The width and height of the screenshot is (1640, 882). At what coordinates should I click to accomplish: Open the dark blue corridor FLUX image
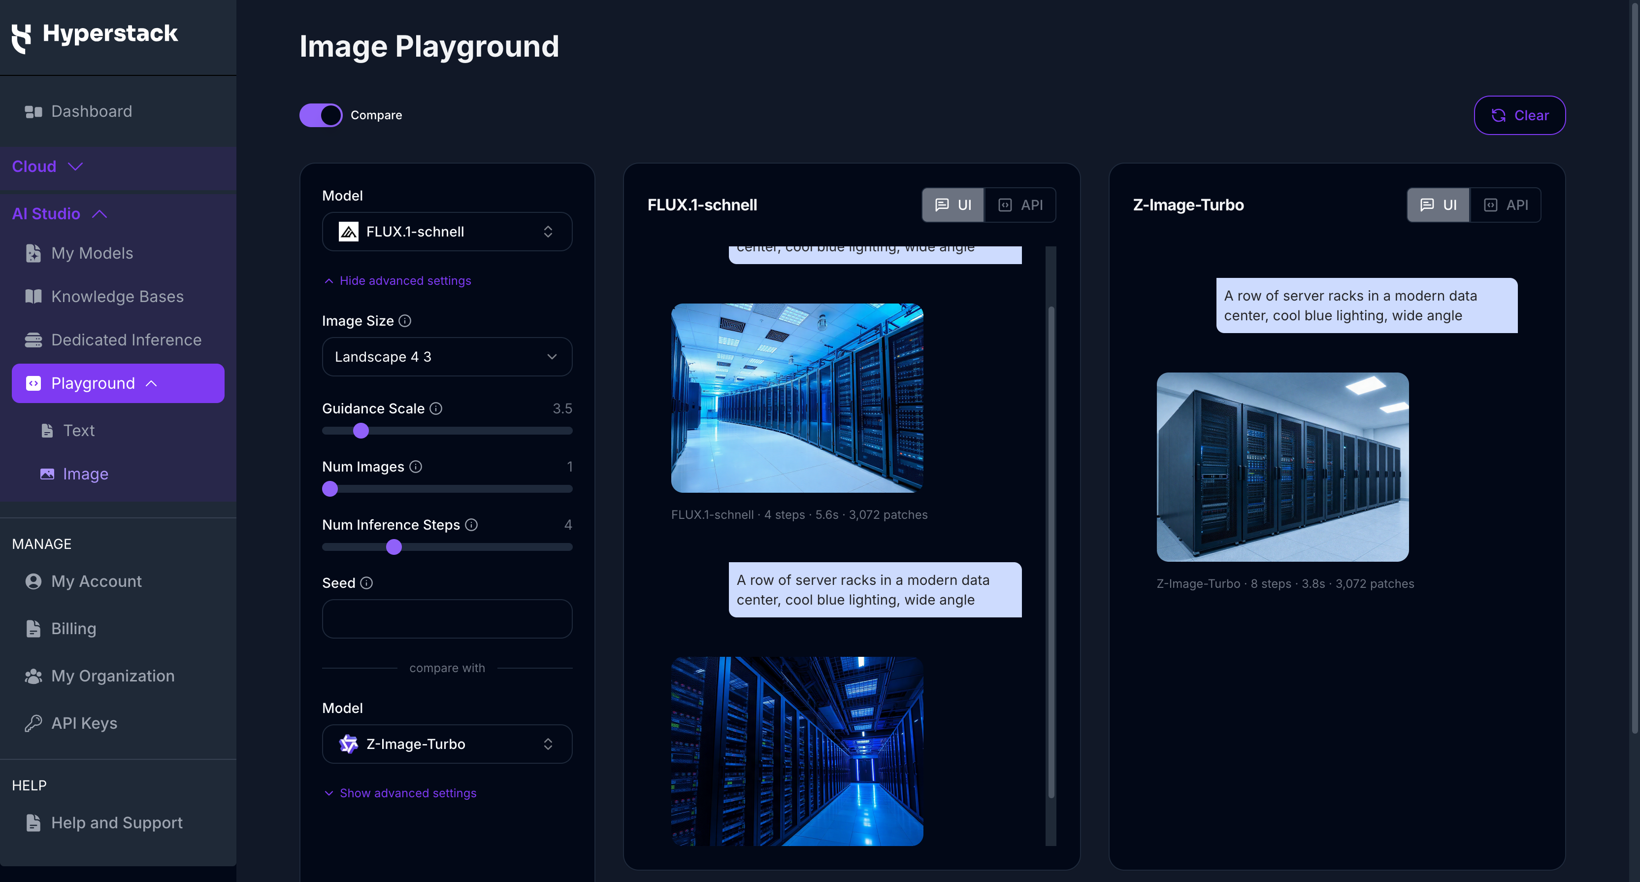coord(797,751)
